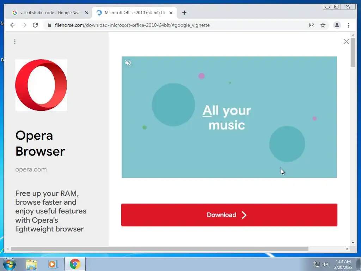Click the forward navigation arrow
Screen dimensions: 361x271
pyautogui.click(x=24, y=25)
